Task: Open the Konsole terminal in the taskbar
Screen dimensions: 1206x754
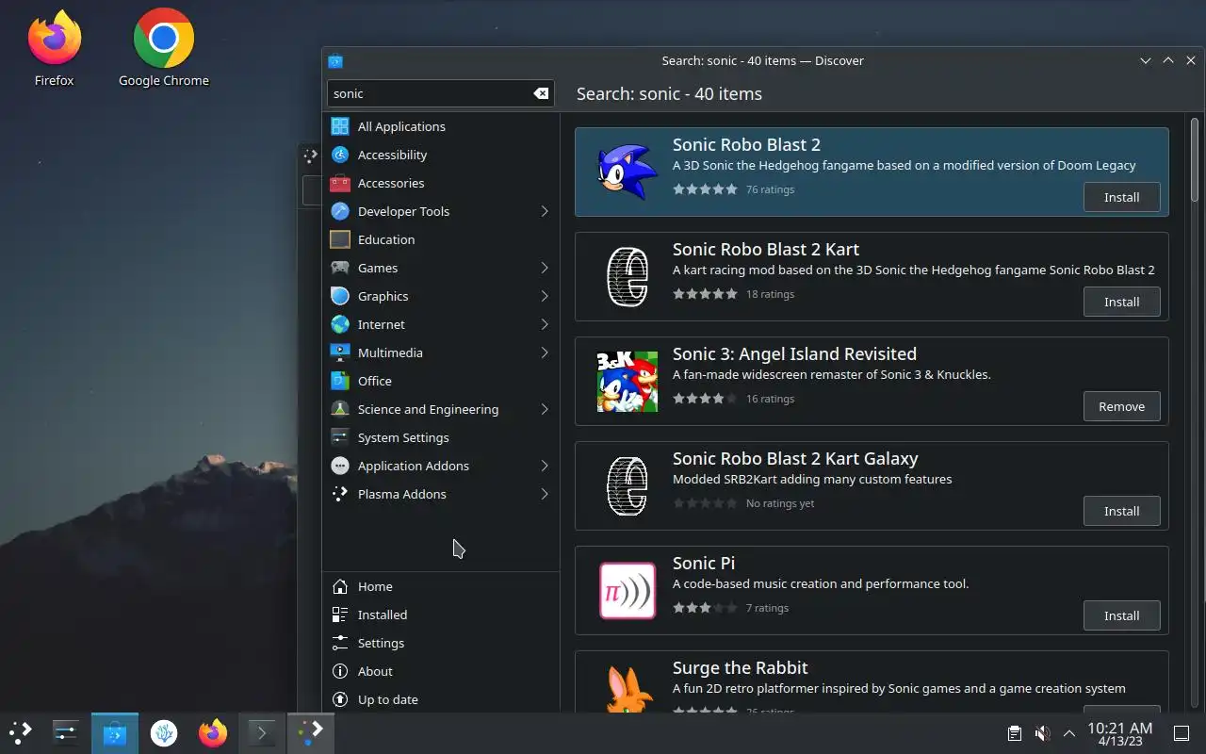Action: tap(262, 732)
